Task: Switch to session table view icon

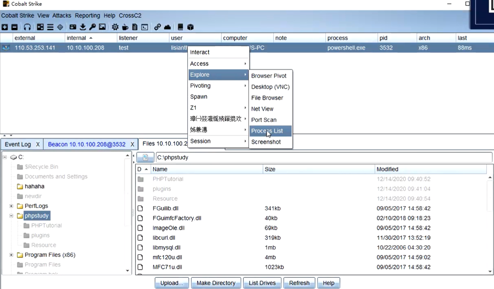Action: tap(50, 27)
